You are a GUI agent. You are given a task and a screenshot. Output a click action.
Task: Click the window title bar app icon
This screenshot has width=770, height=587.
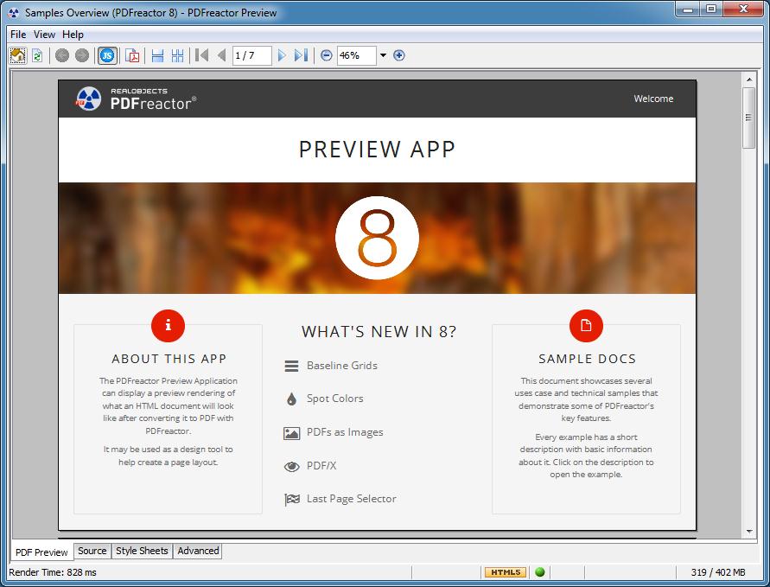pyautogui.click(x=14, y=13)
